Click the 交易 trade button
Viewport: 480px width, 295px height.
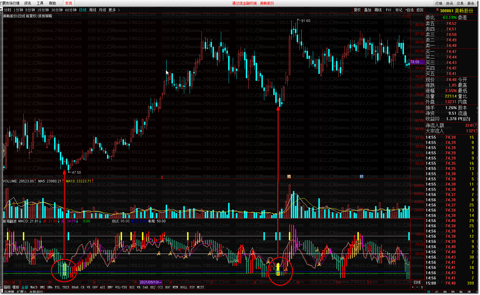pos(460,3)
